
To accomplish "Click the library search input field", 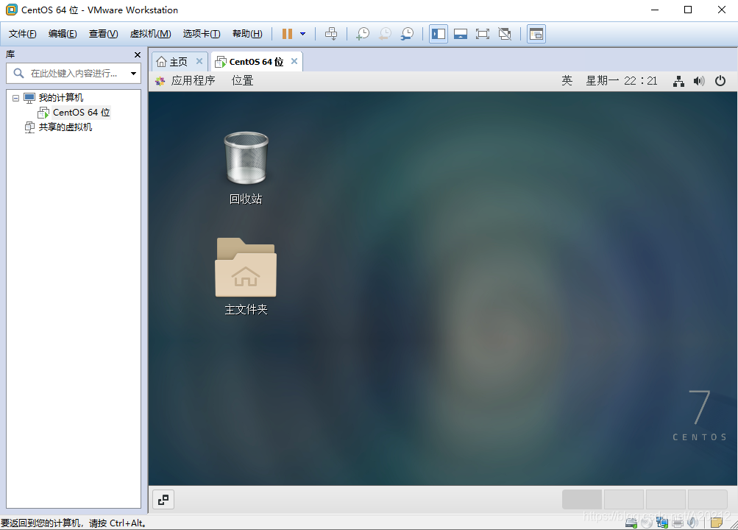I will [74, 74].
